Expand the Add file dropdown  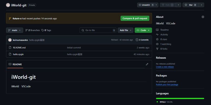tap(126, 30)
